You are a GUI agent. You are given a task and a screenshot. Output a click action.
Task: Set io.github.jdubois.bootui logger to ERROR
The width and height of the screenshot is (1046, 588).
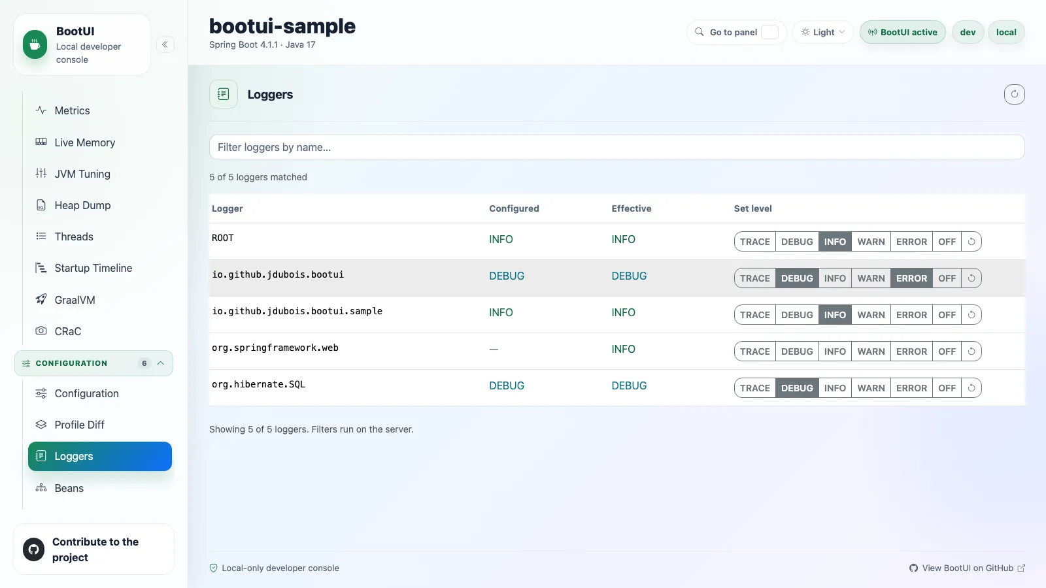click(911, 278)
